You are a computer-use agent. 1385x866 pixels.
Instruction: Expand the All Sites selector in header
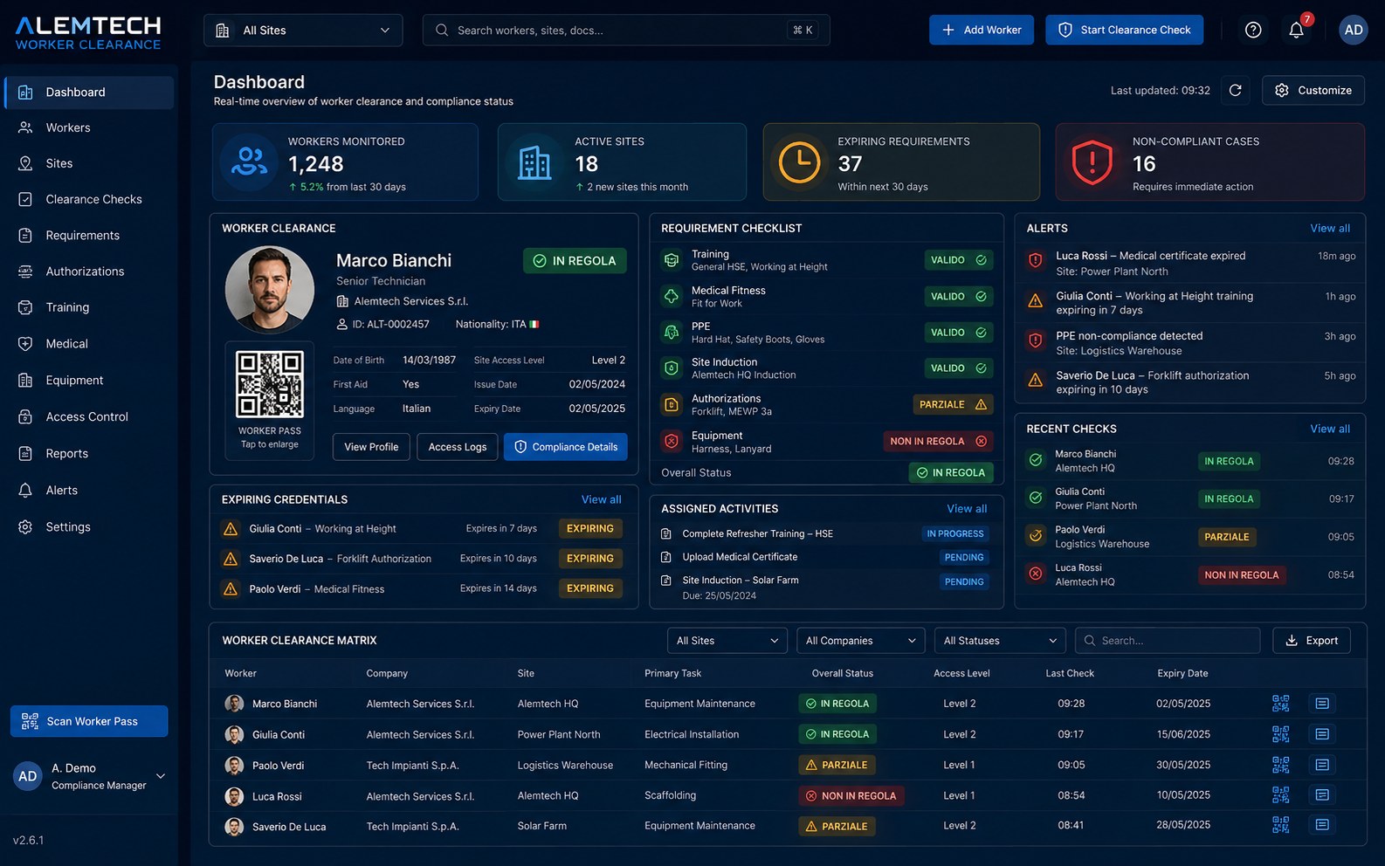pos(303,31)
